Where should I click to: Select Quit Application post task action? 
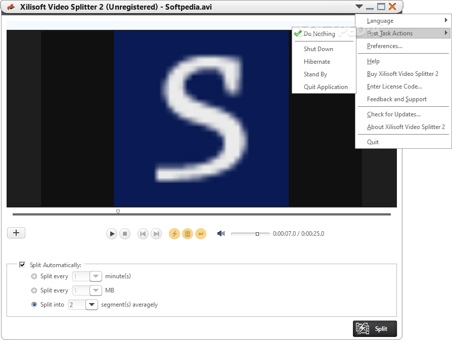tap(324, 87)
